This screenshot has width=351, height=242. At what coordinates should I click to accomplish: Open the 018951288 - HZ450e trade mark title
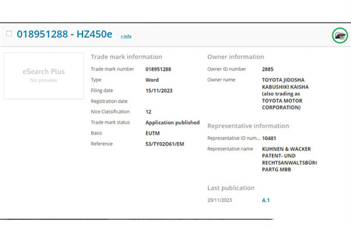(64, 34)
